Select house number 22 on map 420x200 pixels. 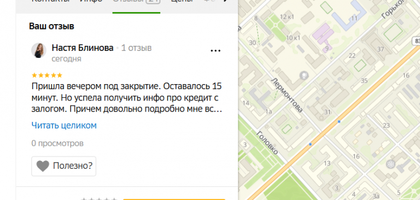[x=352, y=55]
